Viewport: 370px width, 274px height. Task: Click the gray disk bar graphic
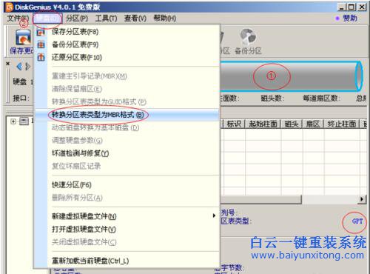coord(291,76)
